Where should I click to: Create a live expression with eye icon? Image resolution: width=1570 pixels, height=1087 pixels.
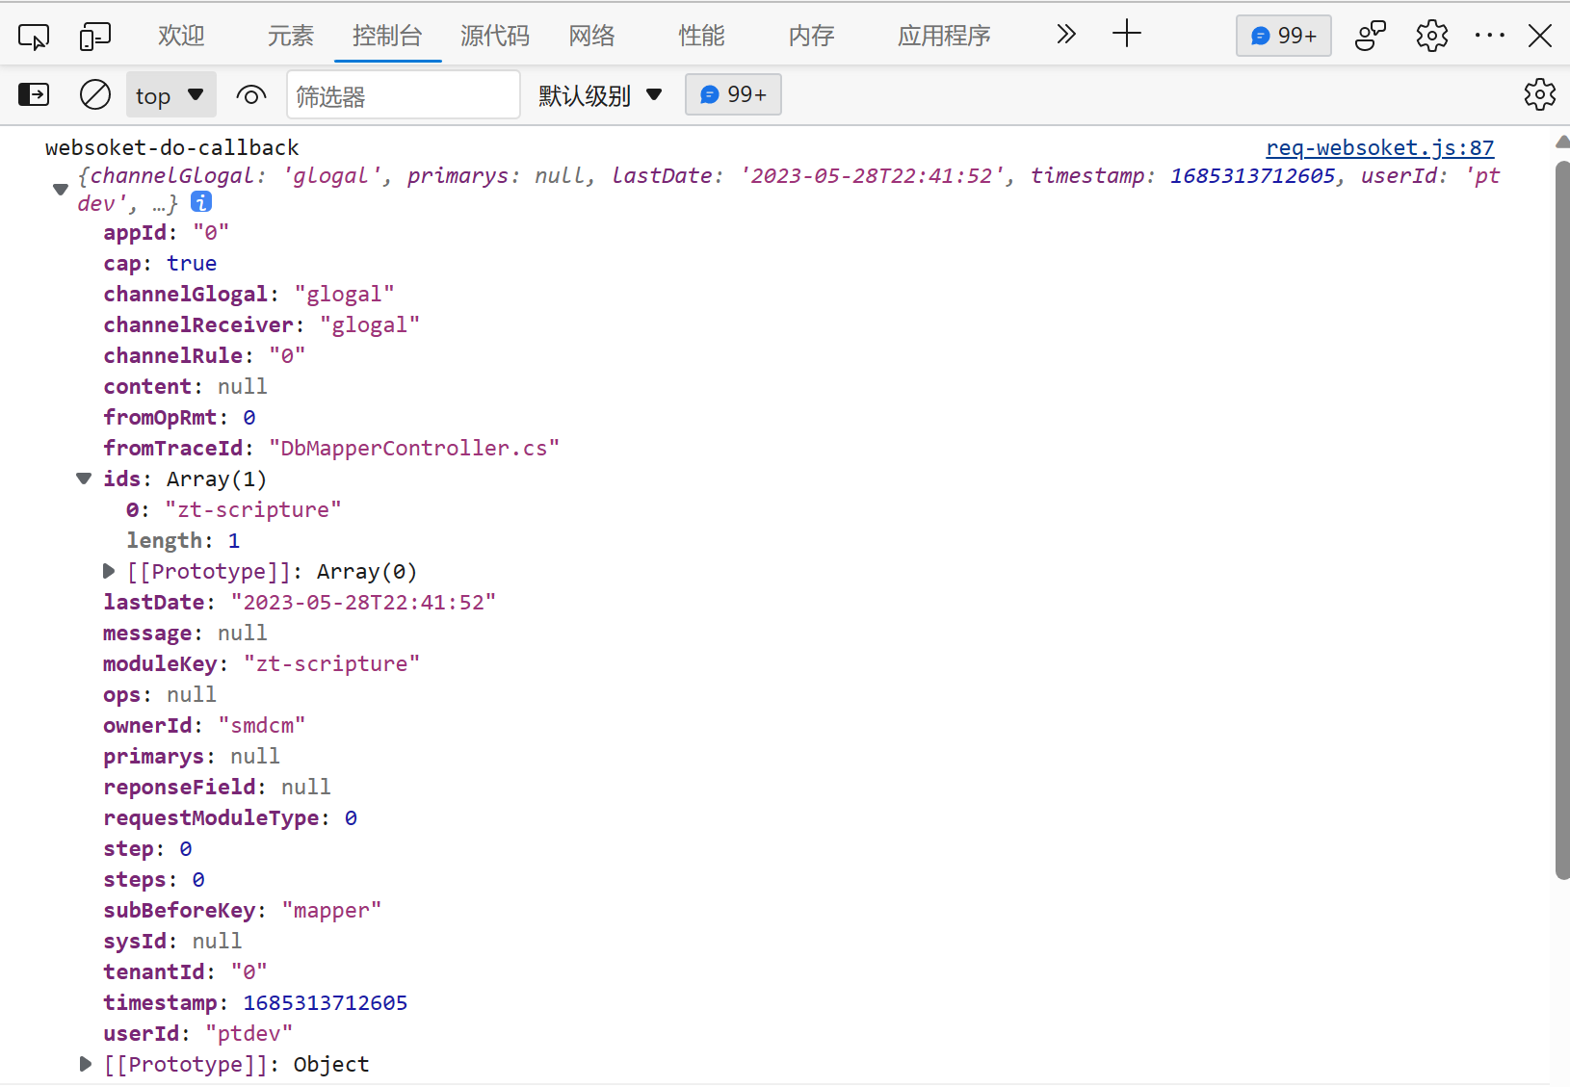point(250,94)
